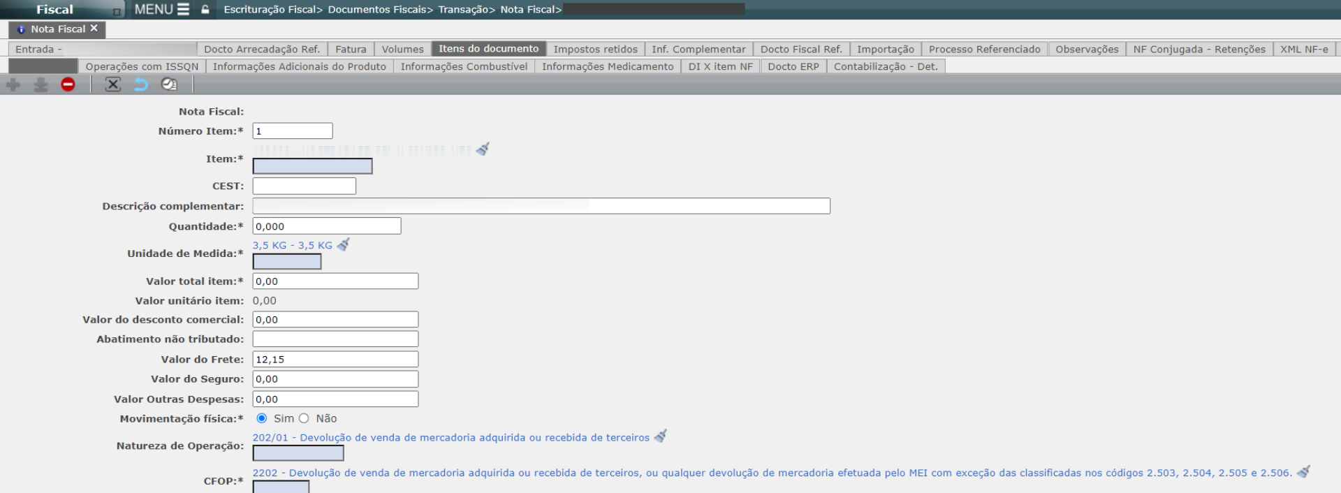Open the Informações Combustível subtab
Image resolution: width=1341 pixels, height=493 pixels.
464,66
